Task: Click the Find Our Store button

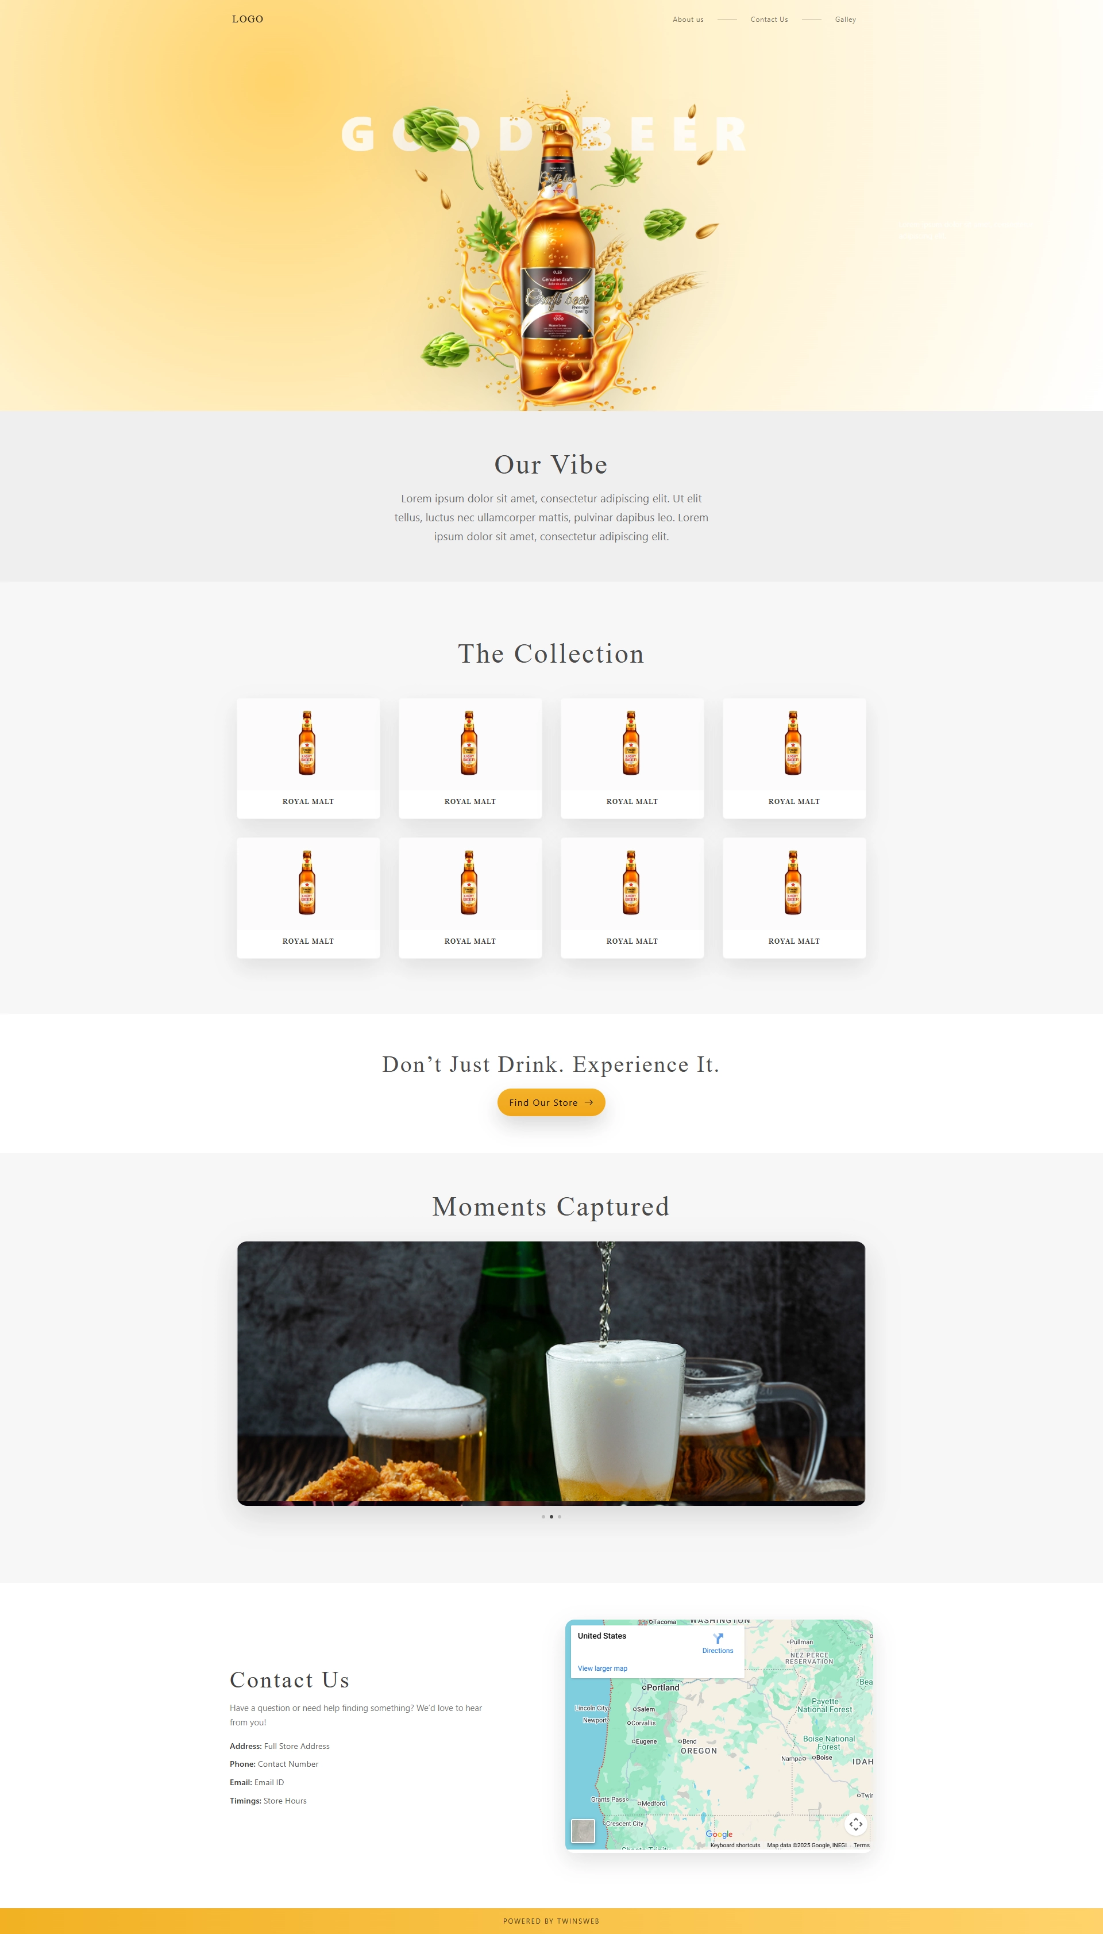Action: (x=551, y=1103)
